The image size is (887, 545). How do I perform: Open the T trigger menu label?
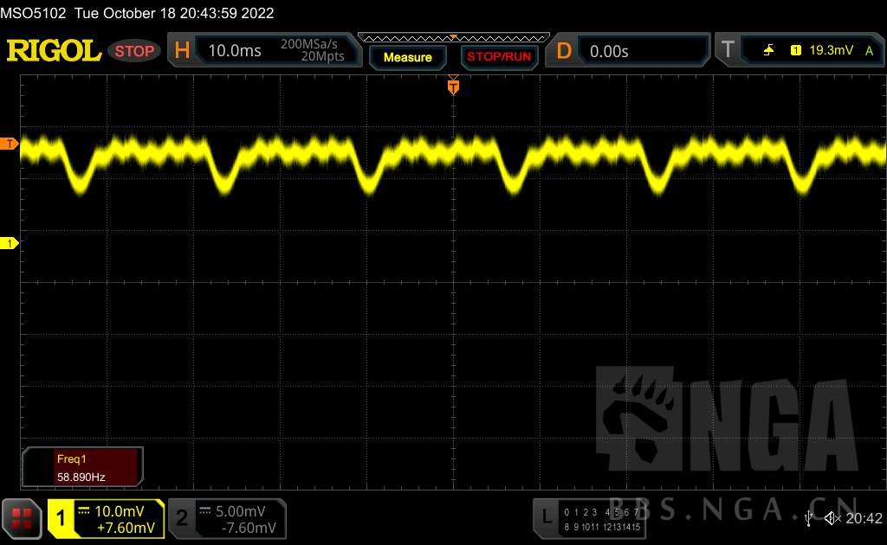point(728,51)
